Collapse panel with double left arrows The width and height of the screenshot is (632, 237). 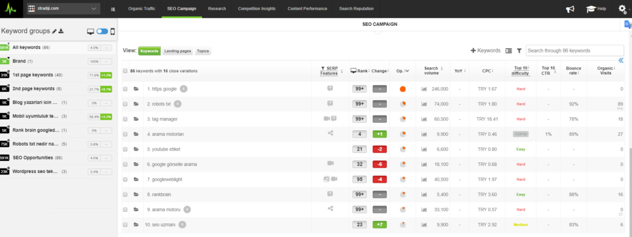point(621,60)
